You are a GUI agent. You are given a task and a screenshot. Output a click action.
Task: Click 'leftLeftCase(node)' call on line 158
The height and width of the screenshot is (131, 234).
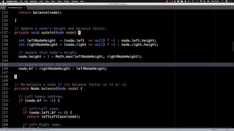pos(60,116)
